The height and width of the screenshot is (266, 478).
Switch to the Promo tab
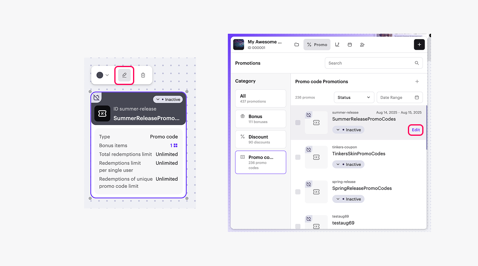click(317, 44)
